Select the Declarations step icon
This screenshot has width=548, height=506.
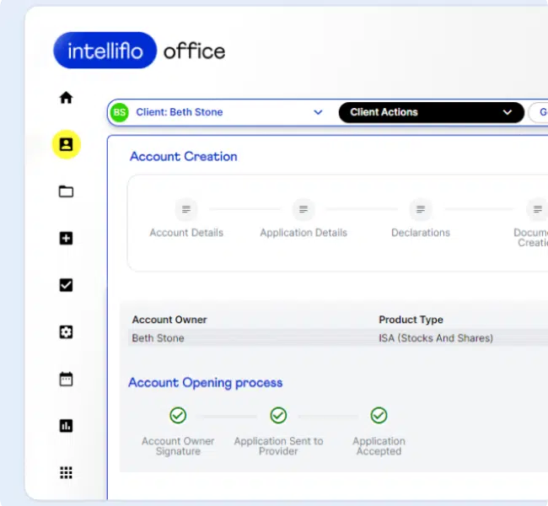[x=421, y=209]
